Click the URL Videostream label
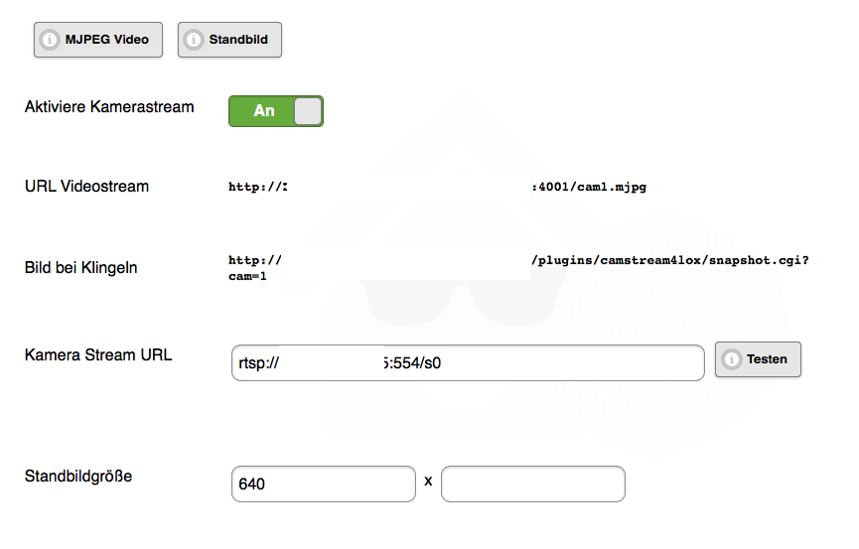Viewport: 859px width, 549px height. coord(86,186)
